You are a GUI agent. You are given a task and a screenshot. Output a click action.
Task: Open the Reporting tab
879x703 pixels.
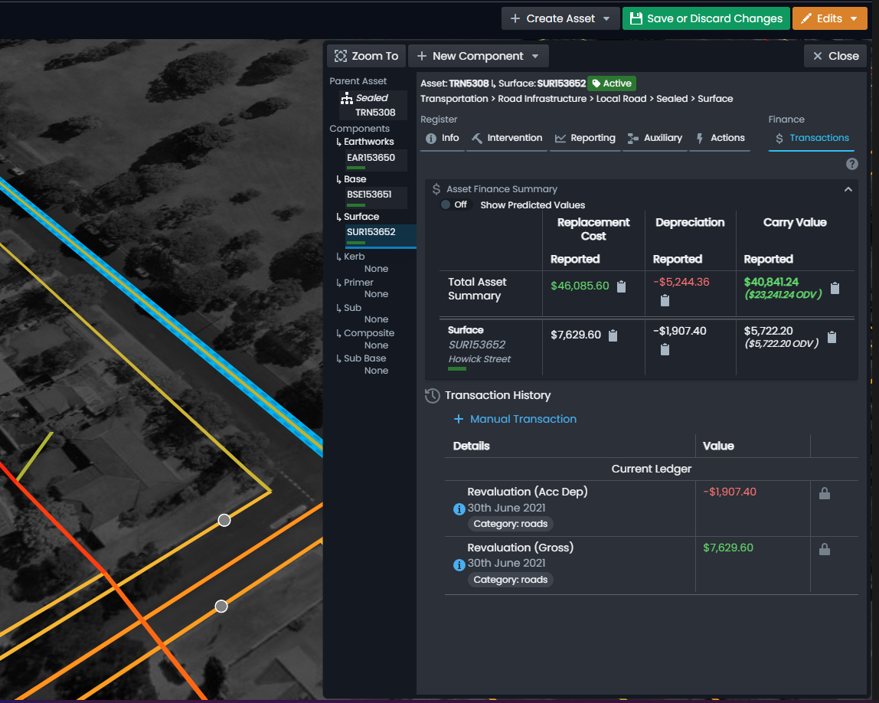pos(585,138)
